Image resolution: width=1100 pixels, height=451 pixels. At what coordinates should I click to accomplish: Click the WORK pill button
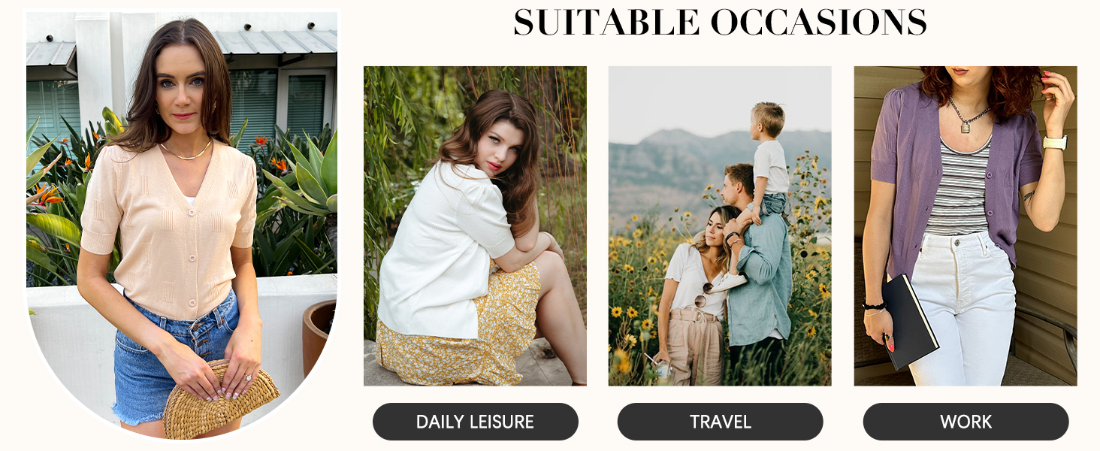[x=966, y=422]
